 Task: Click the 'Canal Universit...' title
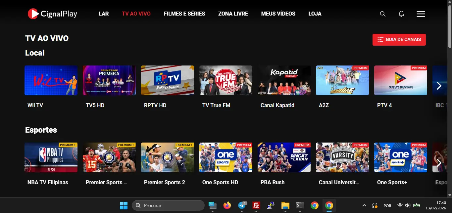[339, 182]
